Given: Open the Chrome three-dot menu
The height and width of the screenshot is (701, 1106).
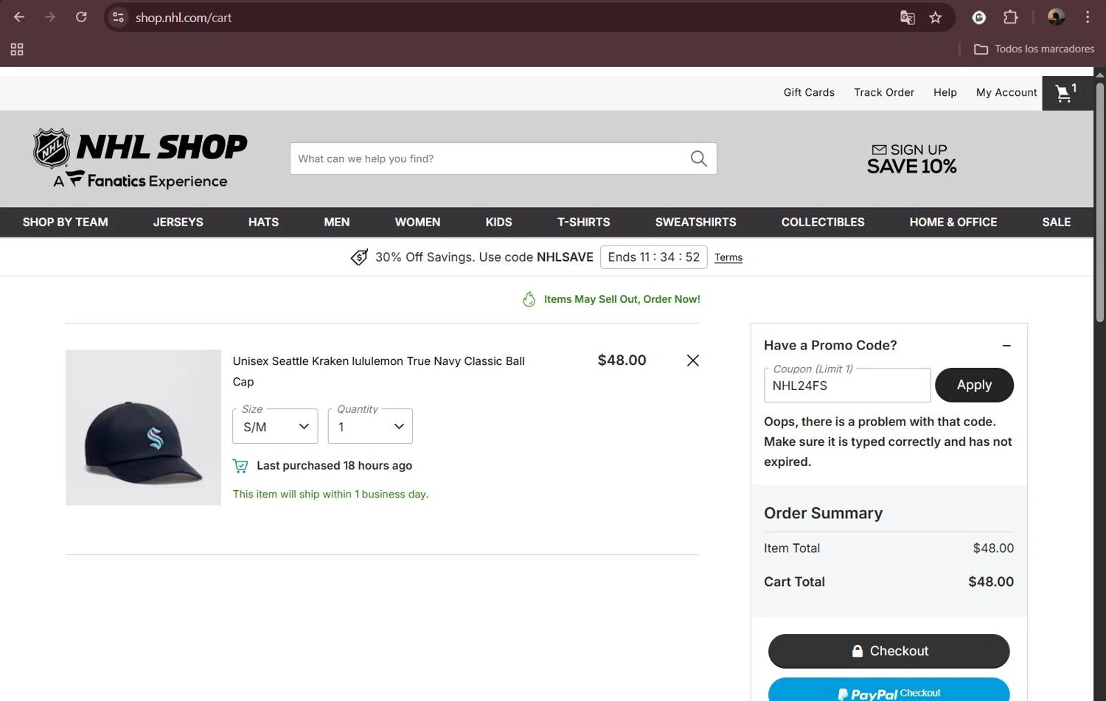Looking at the screenshot, I should click(x=1088, y=17).
